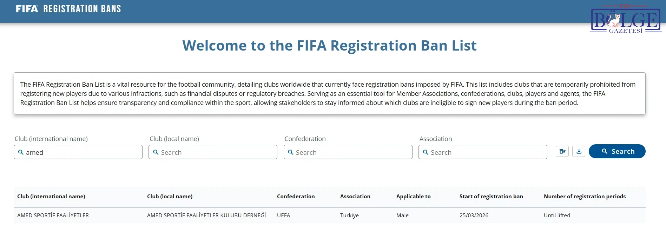Click the Applicable to column header

[x=413, y=196]
